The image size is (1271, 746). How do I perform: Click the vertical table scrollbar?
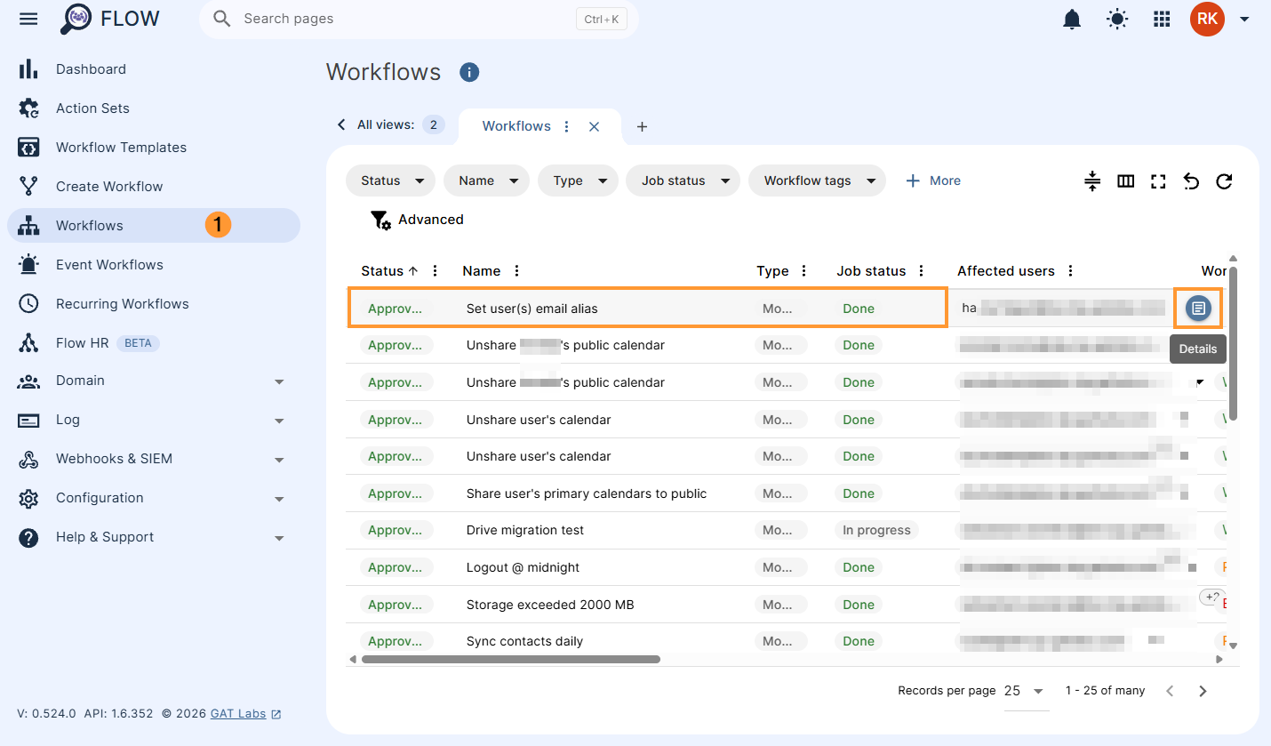point(1233,342)
